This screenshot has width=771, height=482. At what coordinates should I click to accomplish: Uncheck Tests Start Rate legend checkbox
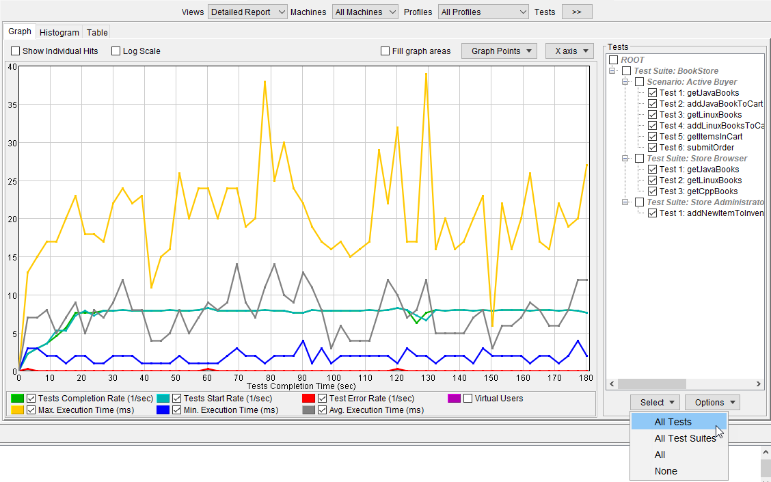point(176,399)
